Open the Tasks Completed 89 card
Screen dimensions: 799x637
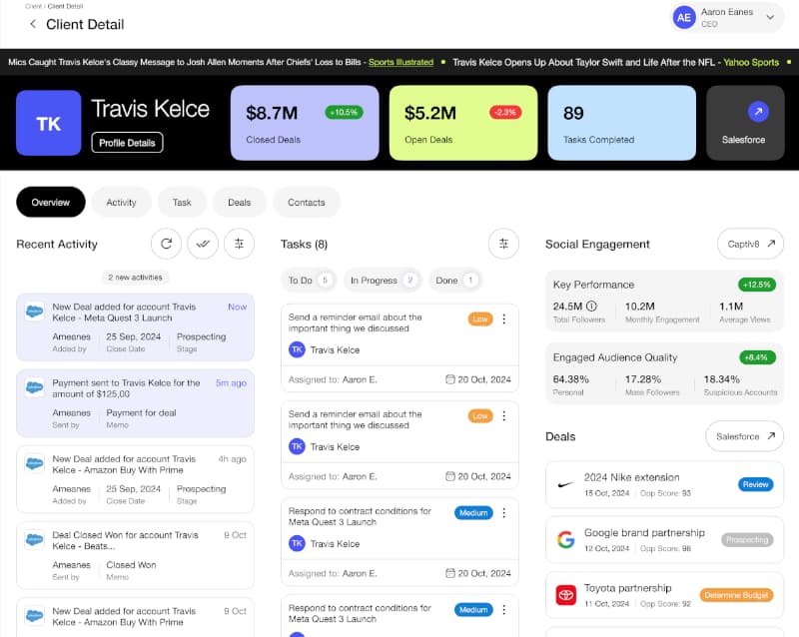click(621, 123)
